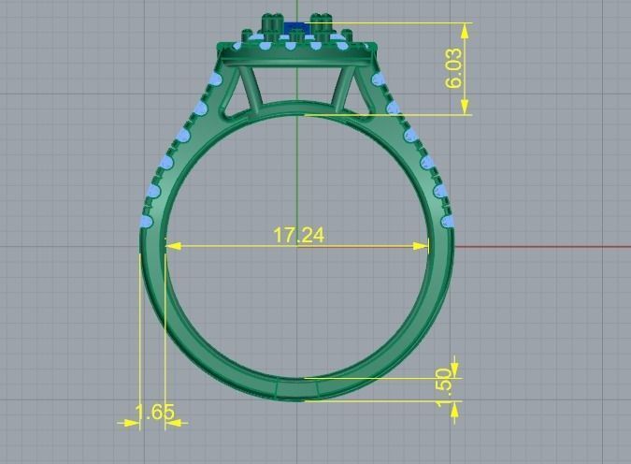The height and width of the screenshot is (464, 631).
Task: Select the 1.65 band width dimension label
Action: (155, 412)
